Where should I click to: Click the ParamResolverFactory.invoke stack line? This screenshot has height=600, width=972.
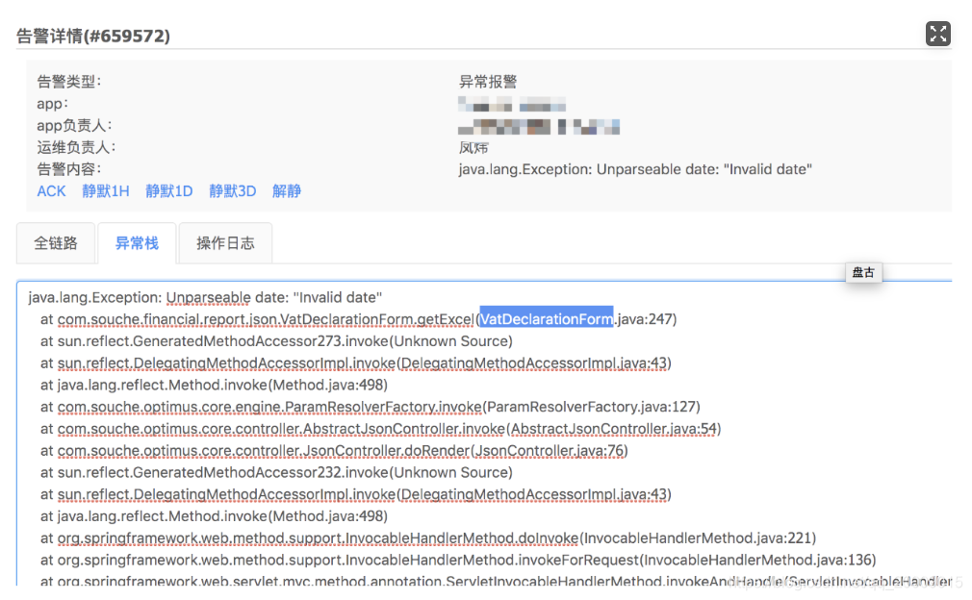[x=371, y=407]
